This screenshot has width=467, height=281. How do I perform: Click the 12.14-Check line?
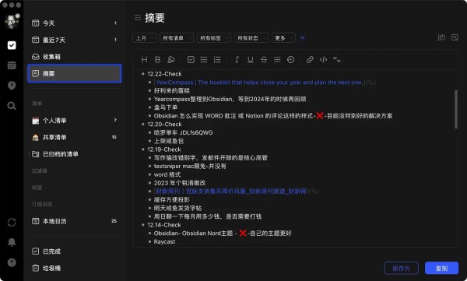click(x=164, y=225)
